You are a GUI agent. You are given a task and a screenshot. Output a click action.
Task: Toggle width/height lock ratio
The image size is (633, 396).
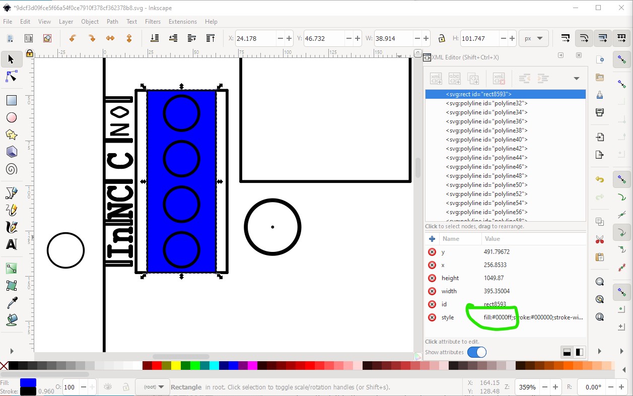442,38
